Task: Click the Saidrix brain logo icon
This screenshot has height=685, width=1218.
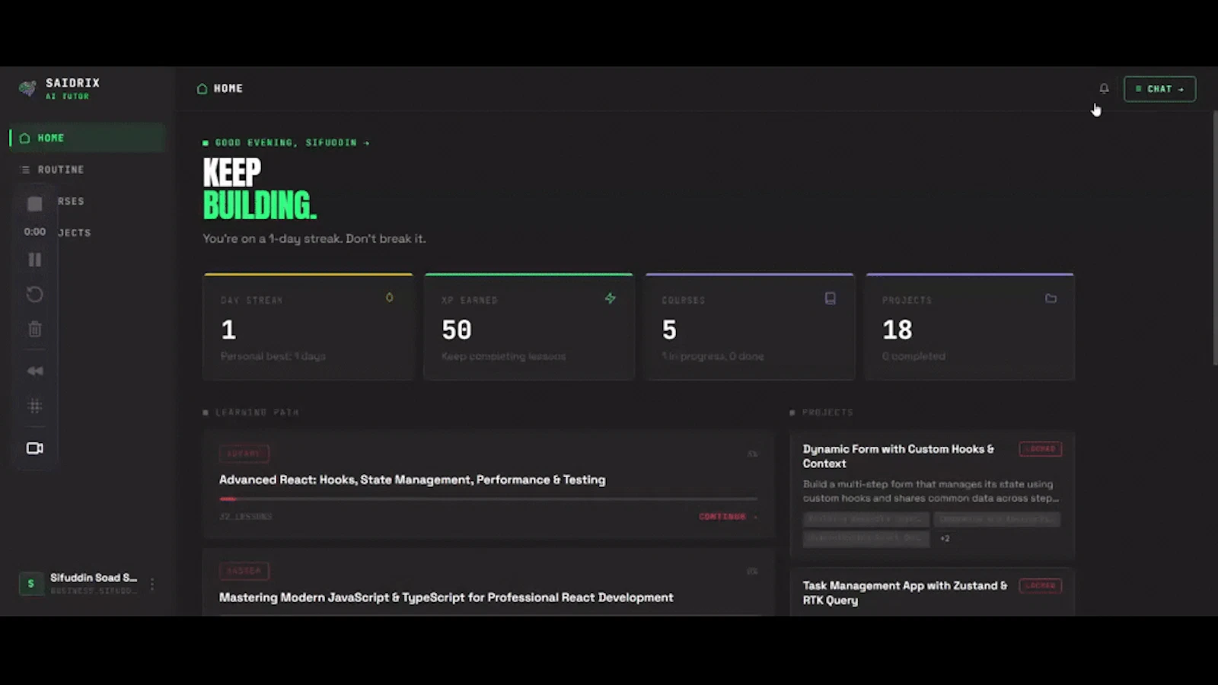Action: point(27,88)
